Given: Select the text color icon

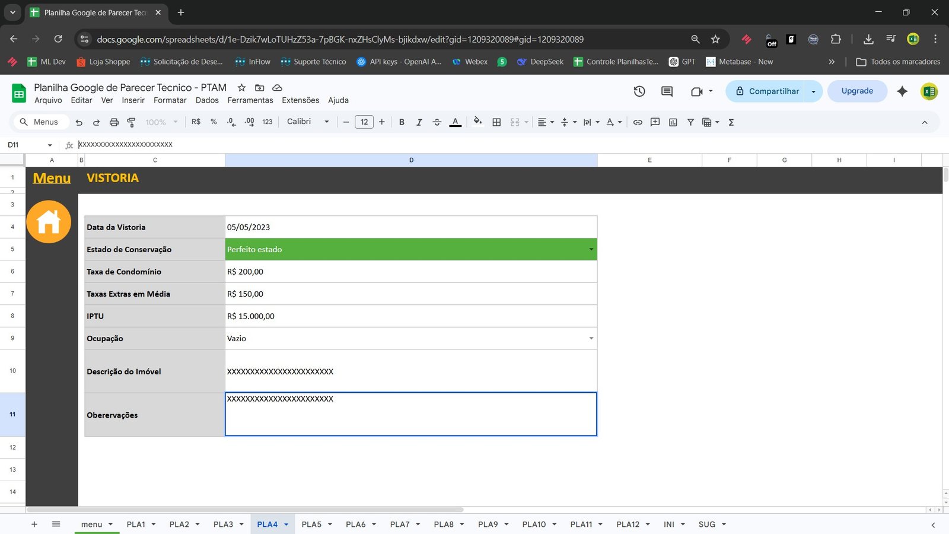Looking at the screenshot, I should (455, 122).
